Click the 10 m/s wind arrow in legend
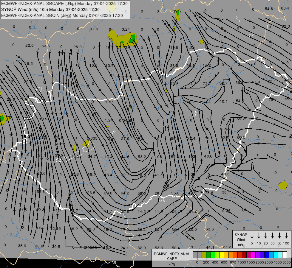 pos(259,236)
